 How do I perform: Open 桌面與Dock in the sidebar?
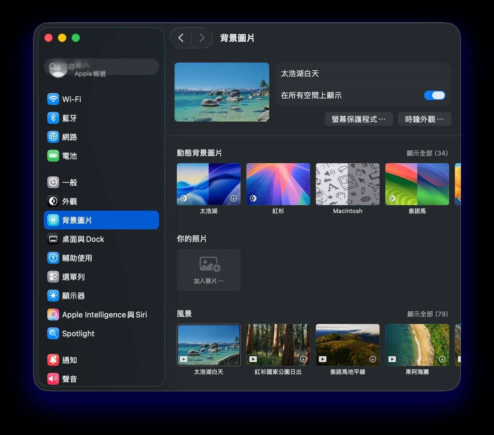(83, 239)
